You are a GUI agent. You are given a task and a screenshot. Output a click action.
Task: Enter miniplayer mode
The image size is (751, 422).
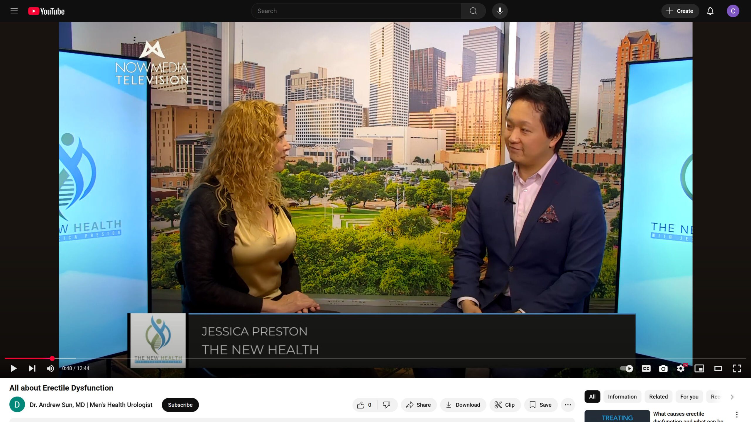coord(699,368)
